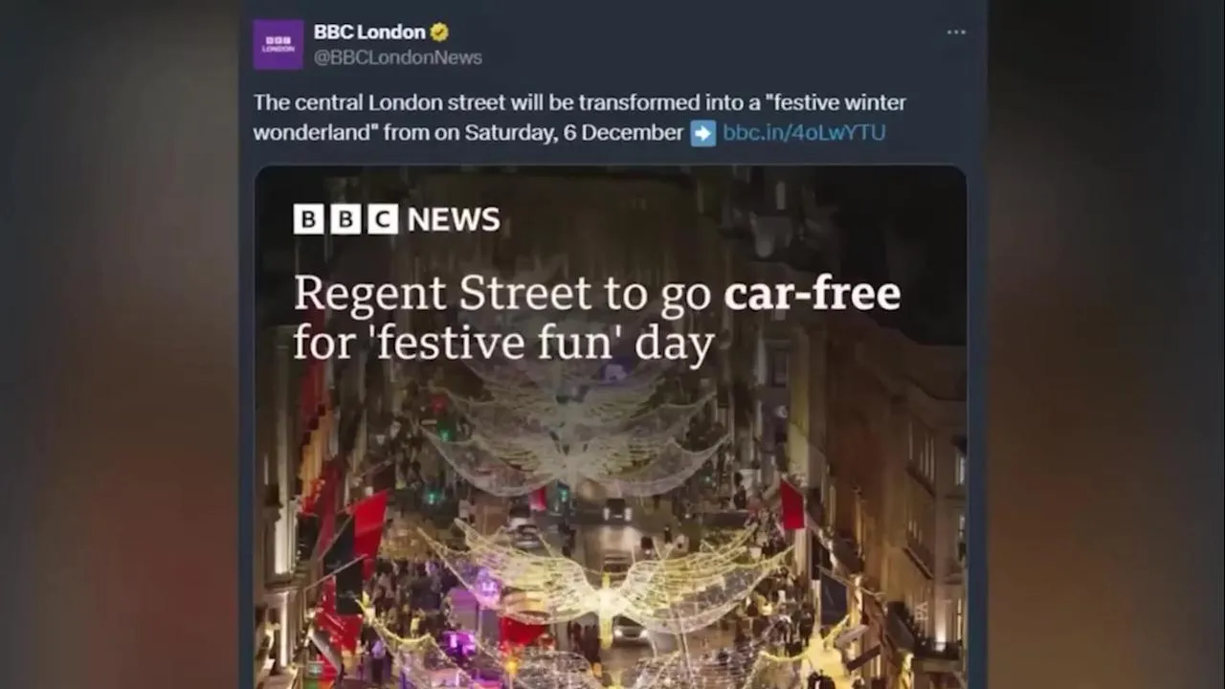Screen dimensions: 1225x689
Task: Click the BBC London display name
Action: point(369,33)
